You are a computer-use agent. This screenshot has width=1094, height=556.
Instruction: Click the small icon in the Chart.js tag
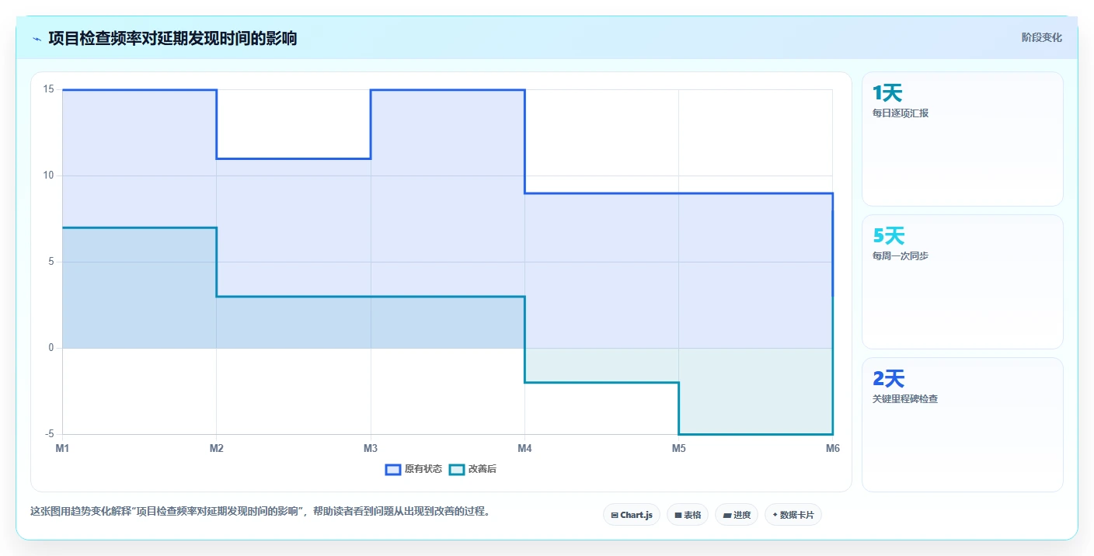615,515
